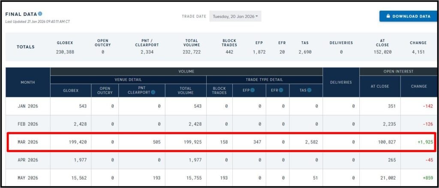439x188 pixels.
Task: Click the Block Trades table column header
Action: click(219, 90)
